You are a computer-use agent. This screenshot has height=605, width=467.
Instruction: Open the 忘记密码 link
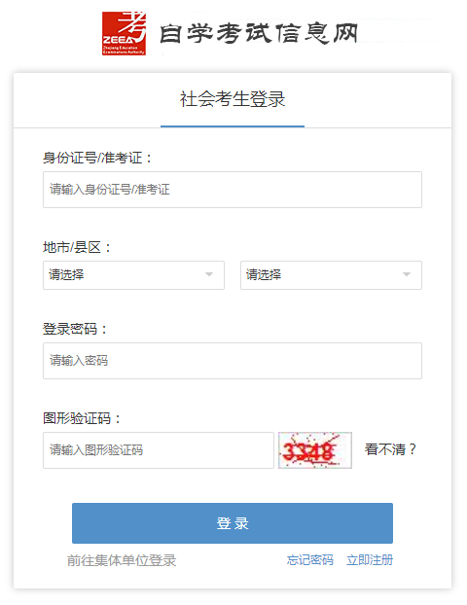310,560
